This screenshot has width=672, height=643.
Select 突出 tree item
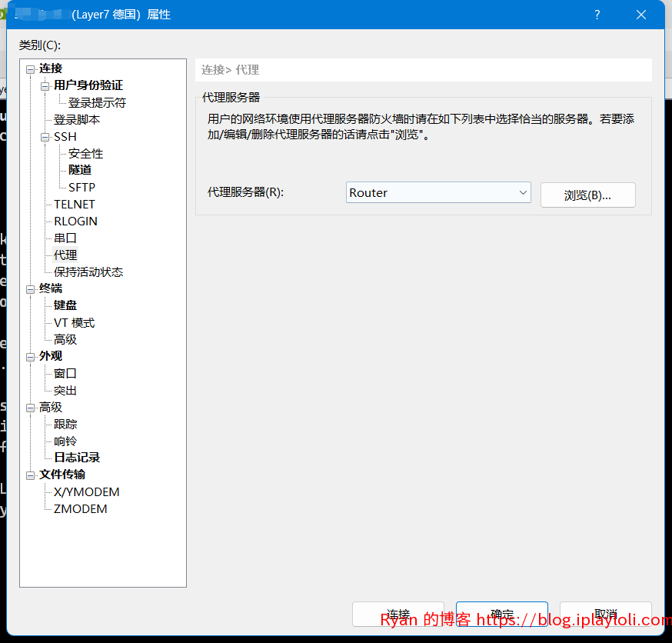coord(65,391)
